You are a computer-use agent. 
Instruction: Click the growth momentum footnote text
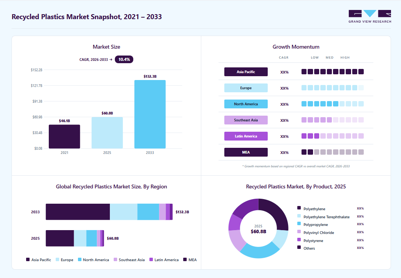tap(296, 166)
